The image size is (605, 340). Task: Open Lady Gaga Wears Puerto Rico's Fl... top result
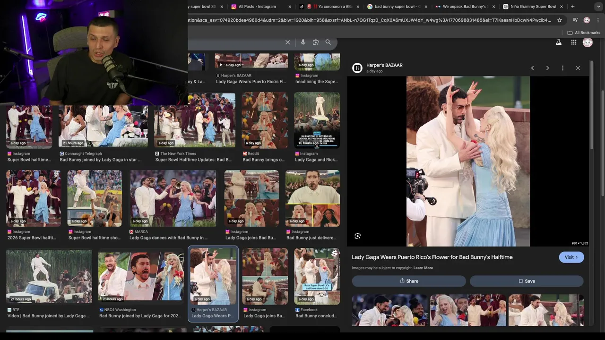point(251,60)
